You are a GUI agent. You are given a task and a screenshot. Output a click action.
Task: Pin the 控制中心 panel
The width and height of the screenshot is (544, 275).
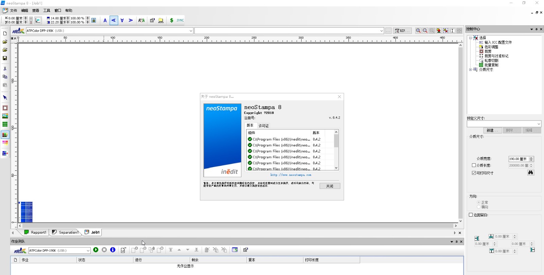point(537,29)
